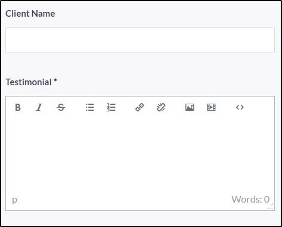Insert an image into the testimonial

(x=190, y=107)
